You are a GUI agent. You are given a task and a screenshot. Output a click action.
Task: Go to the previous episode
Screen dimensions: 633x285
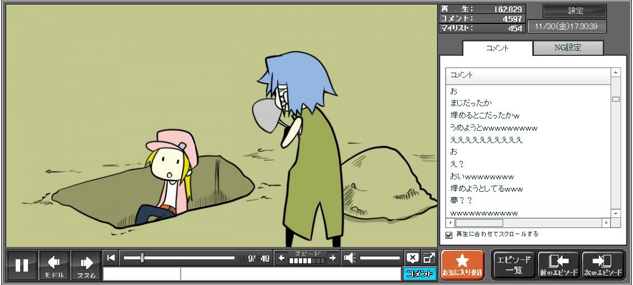coord(559,265)
